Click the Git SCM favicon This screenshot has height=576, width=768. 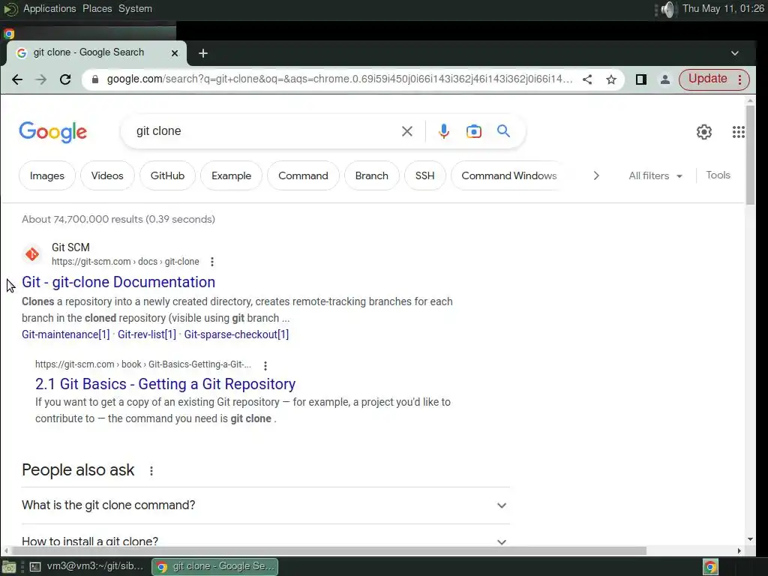(32, 253)
